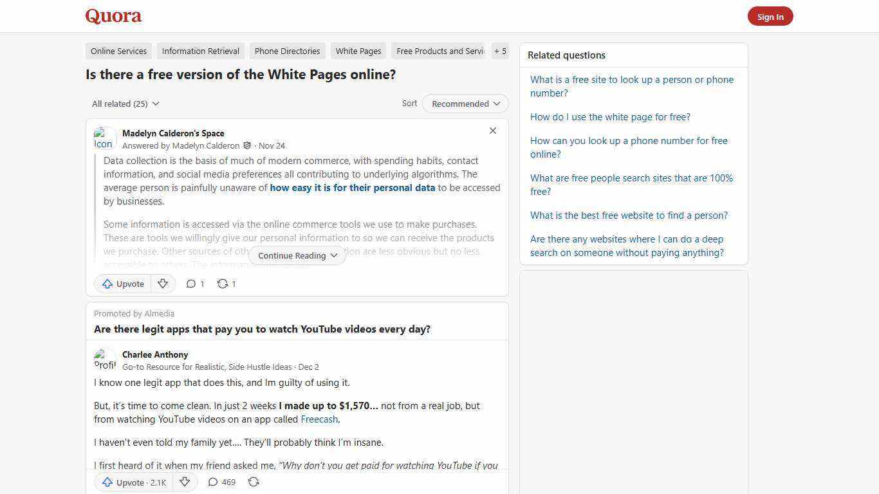Upvote Madelyn Calderon's answer
Viewport: 879px width, 494px height.
tap(122, 284)
